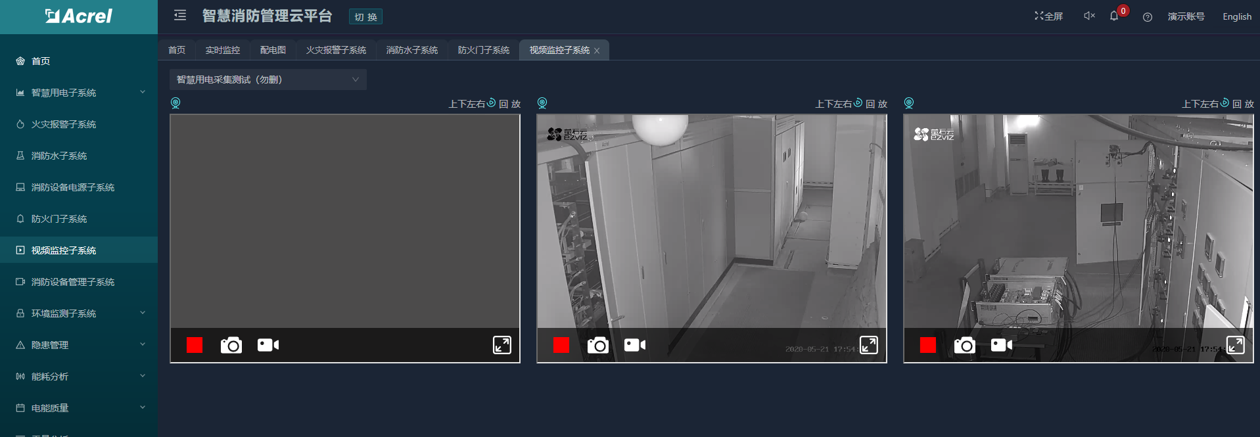Switch language to English
Viewport: 1260px width, 437px height.
1236,16
